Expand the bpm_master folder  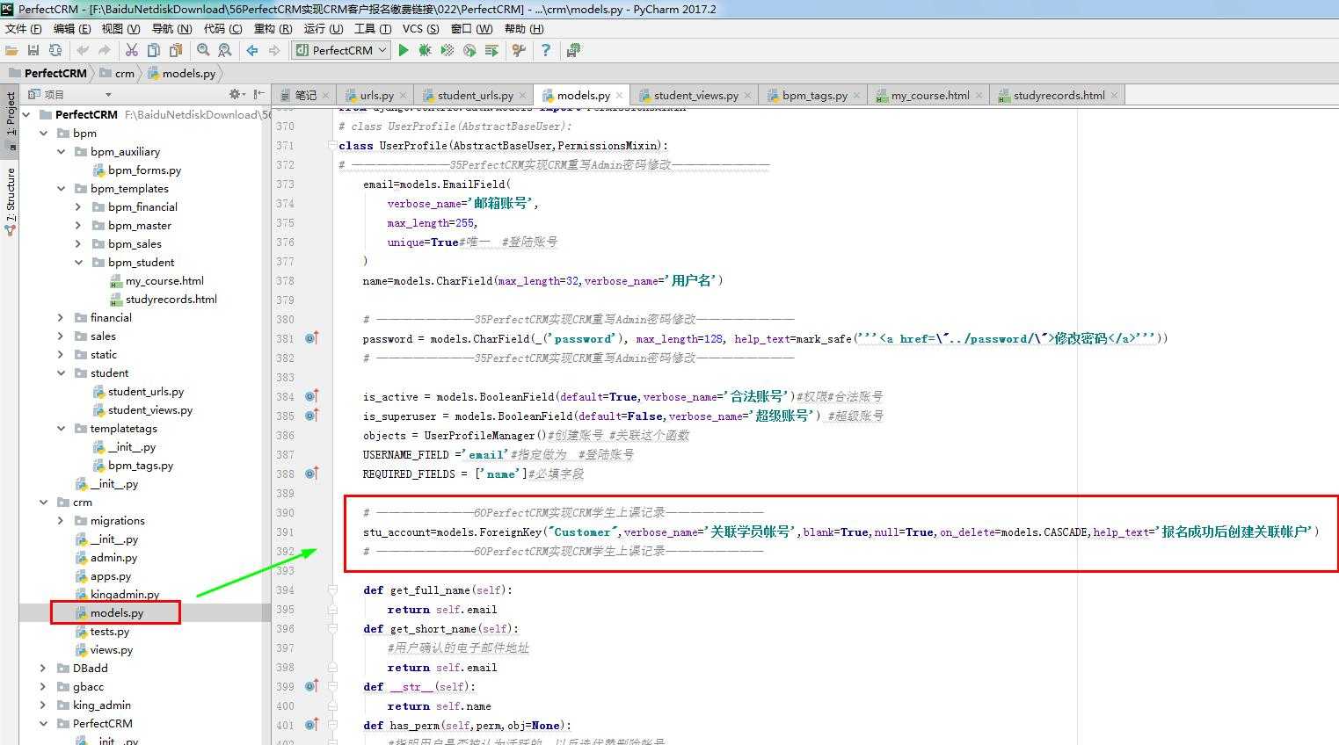[x=78, y=225]
